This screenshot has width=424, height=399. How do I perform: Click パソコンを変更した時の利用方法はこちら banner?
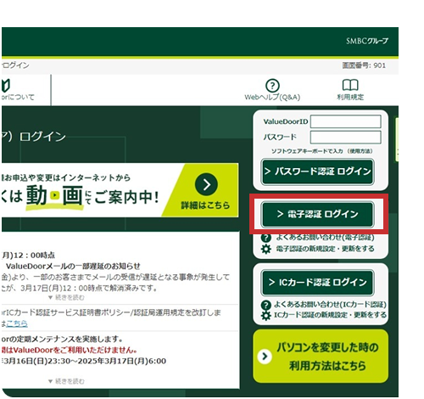tap(321, 357)
